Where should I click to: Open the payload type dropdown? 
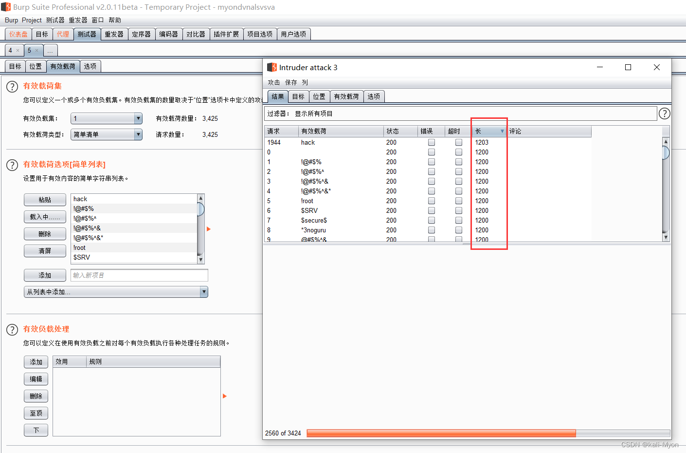(107, 134)
